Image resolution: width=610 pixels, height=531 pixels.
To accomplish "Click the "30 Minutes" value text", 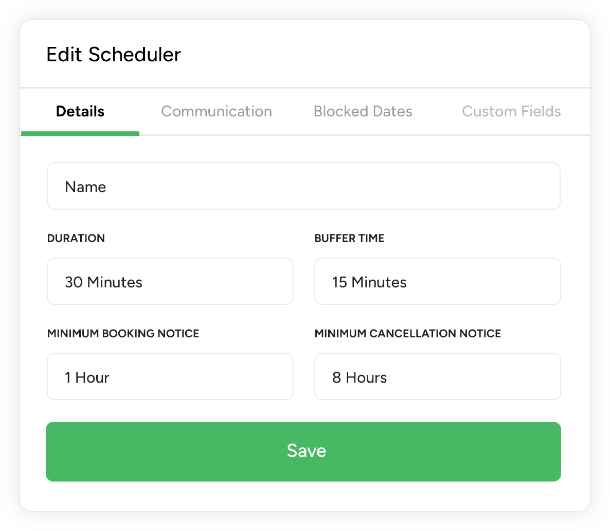I will [103, 282].
